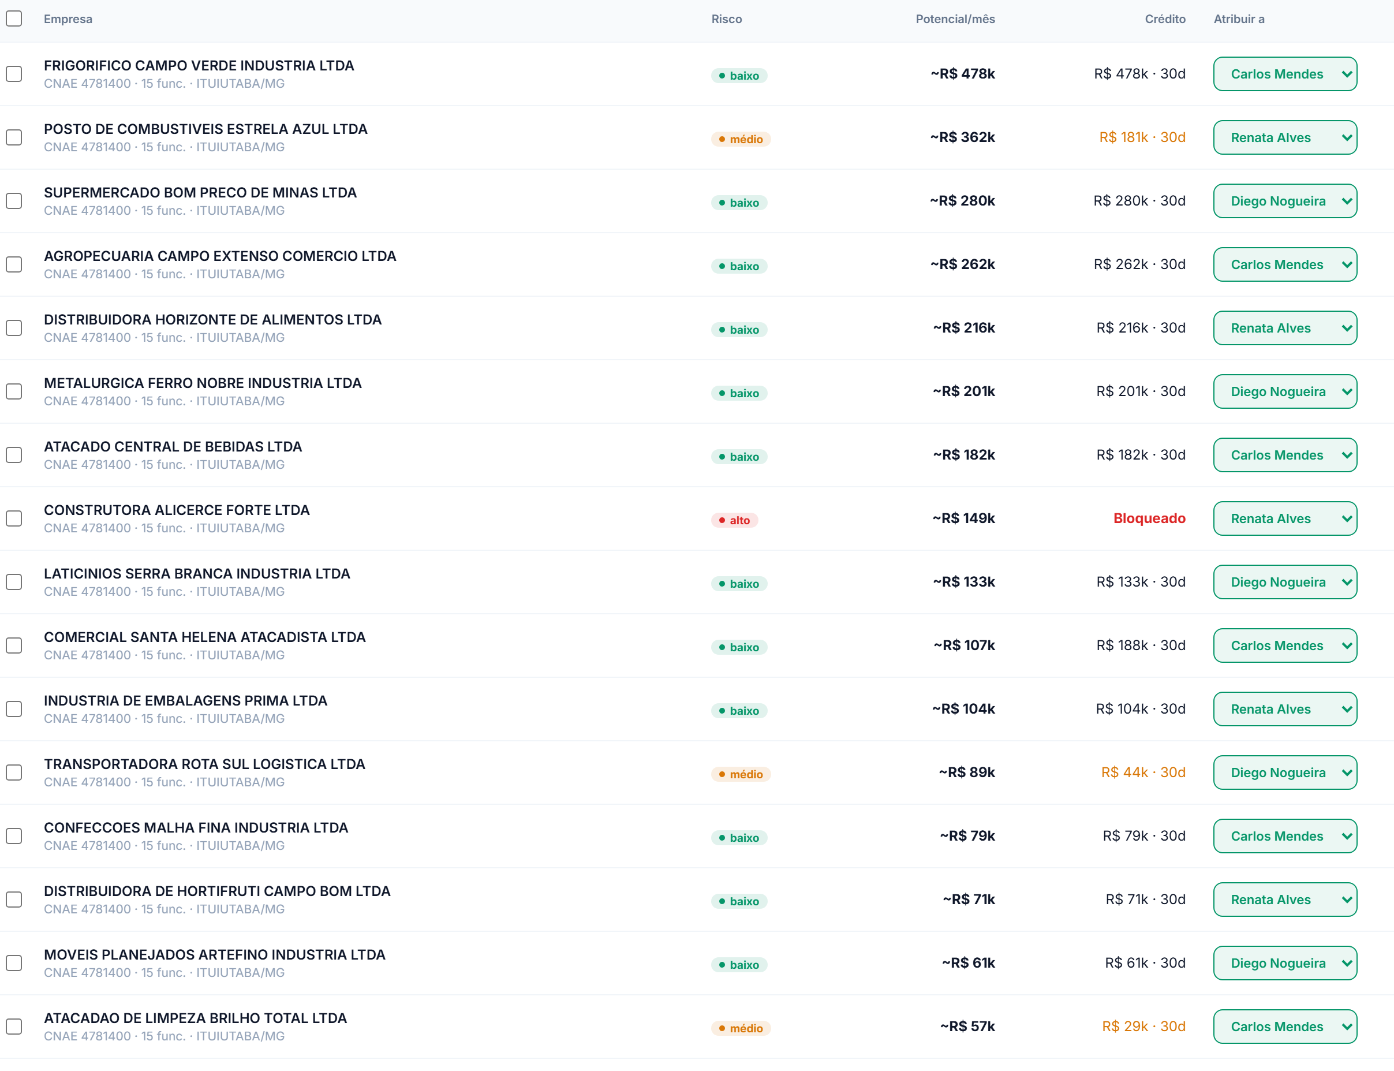The height and width of the screenshot is (1071, 1394).
Task: Open assignee dropdown for FRIGORIFICO CAMPO VERDE
Action: pyautogui.click(x=1285, y=74)
